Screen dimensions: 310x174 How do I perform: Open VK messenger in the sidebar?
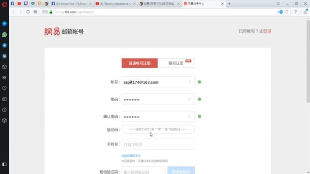pyautogui.click(x=4, y=56)
